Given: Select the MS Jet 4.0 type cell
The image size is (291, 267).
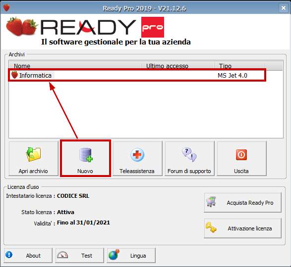Looking at the screenshot, I should point(233,75).
